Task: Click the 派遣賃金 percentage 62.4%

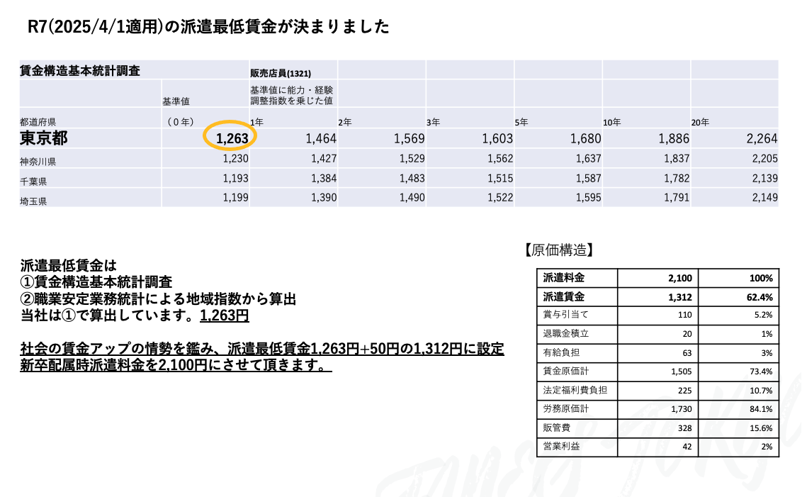Action: tap(760, 297)
